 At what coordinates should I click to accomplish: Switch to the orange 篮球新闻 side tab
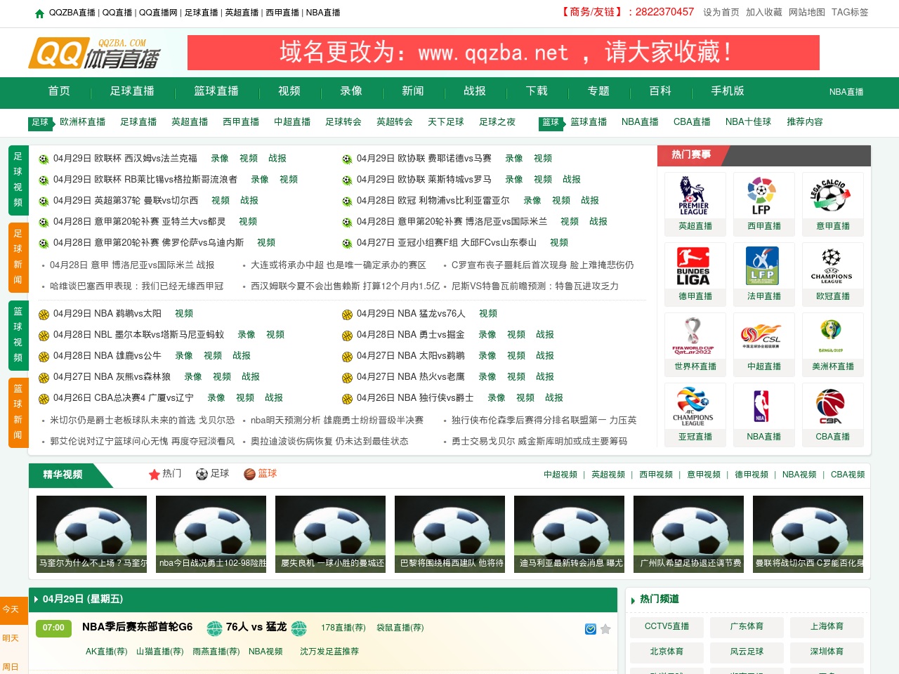pos(18,412)
